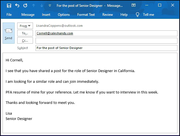Screen dimensions: 180x136
Task: Open Customize Quick Access Toolbar dropdown
Action: (50, 5)
